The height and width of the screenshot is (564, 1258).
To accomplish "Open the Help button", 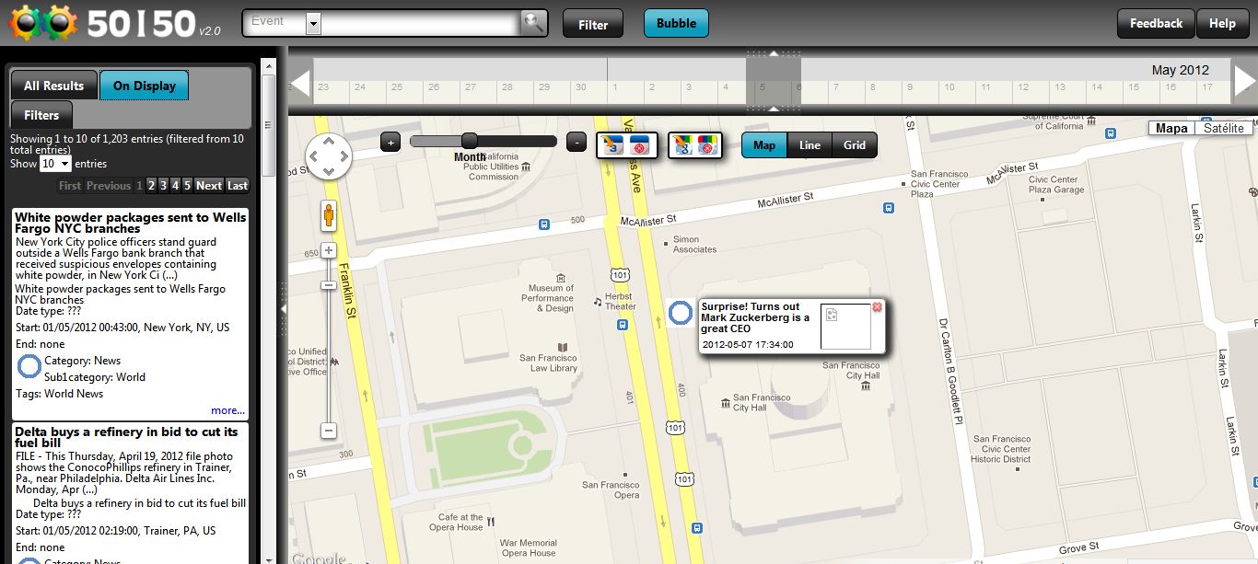I will tap(1222, 23).
